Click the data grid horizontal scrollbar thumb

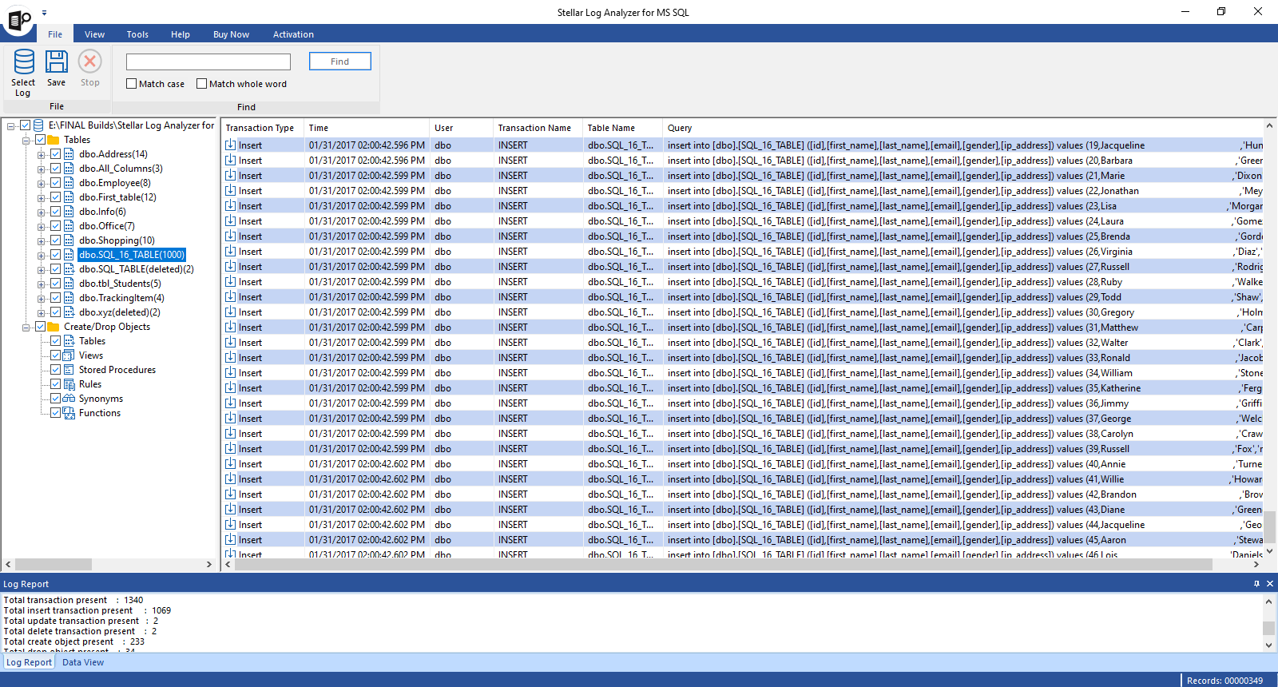click(724, 564)
